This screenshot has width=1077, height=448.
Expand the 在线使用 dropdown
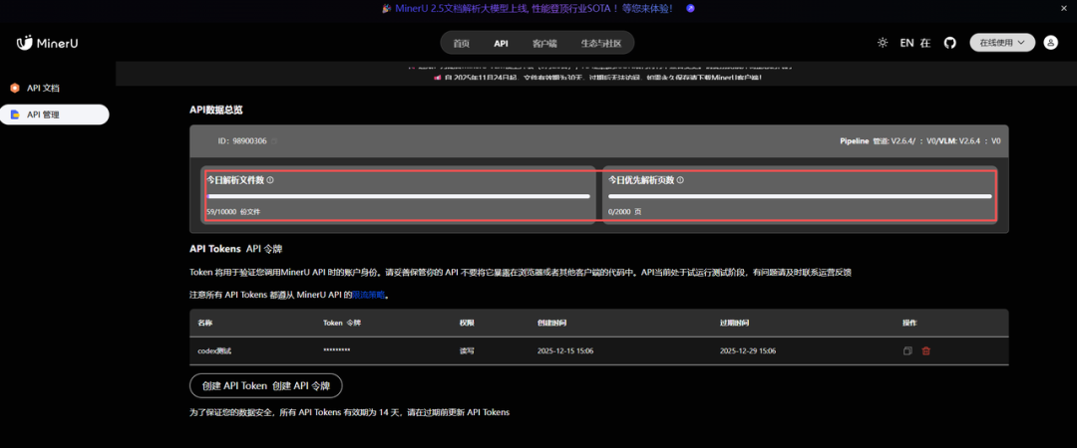[1002, 43]
